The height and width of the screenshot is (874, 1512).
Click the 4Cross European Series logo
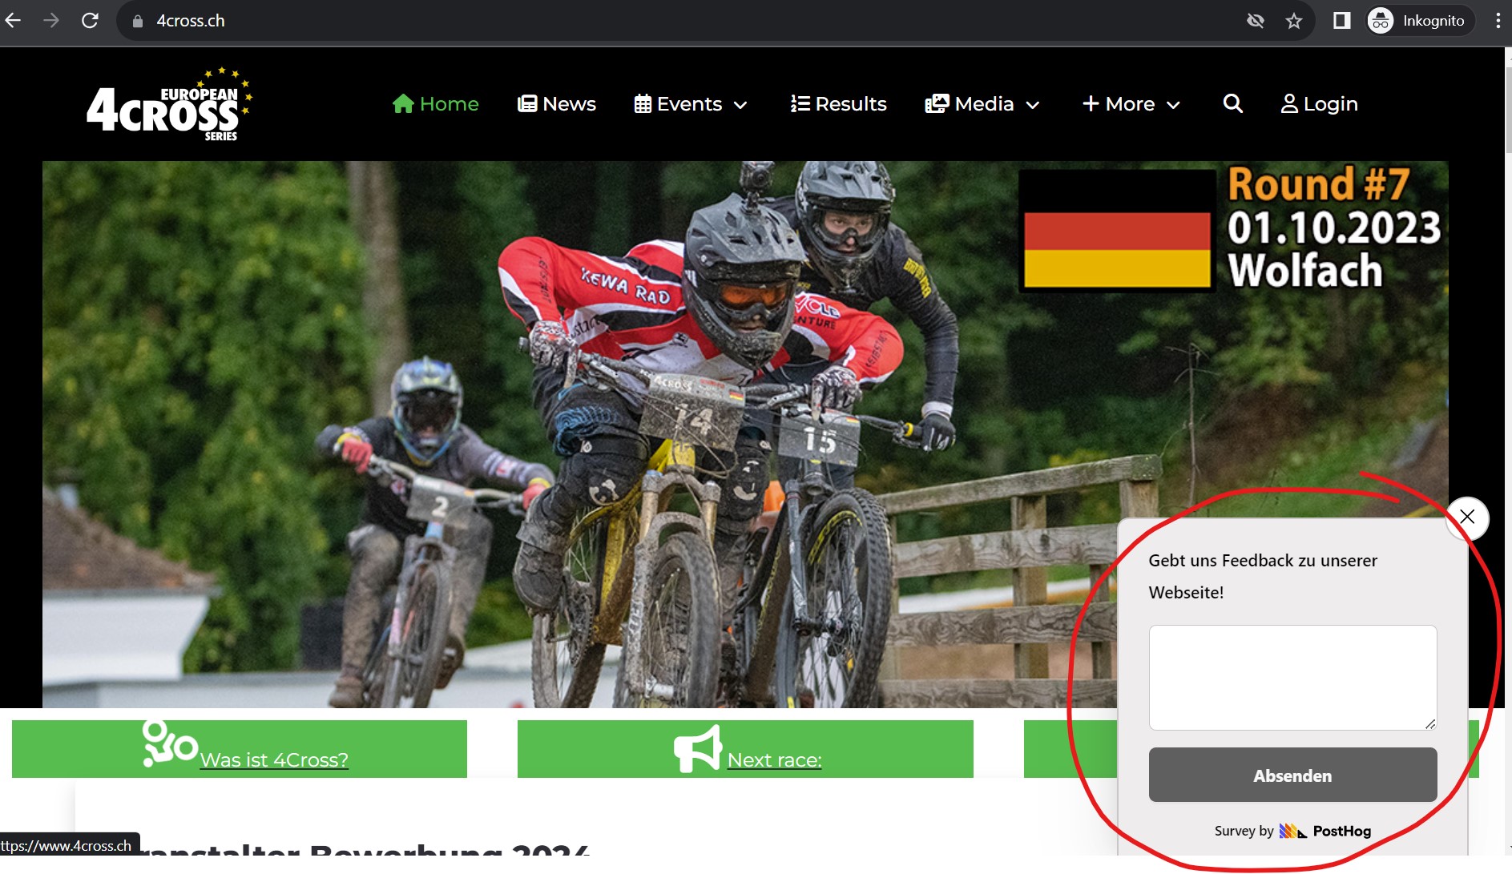coord(169,105)
